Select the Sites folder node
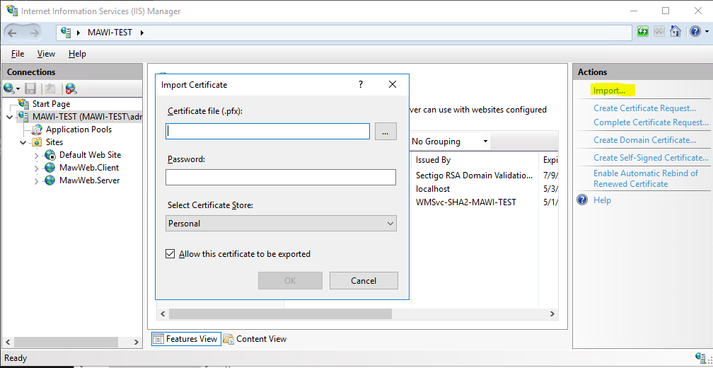Image resolution: width=713 pixels, height=368 pixels. tap(54, 142)
